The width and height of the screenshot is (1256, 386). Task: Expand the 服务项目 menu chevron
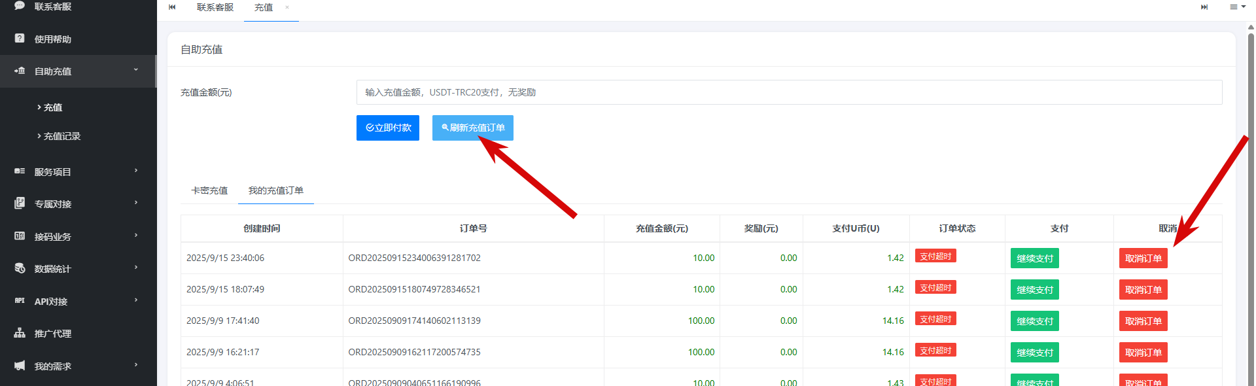coord(136,171)
